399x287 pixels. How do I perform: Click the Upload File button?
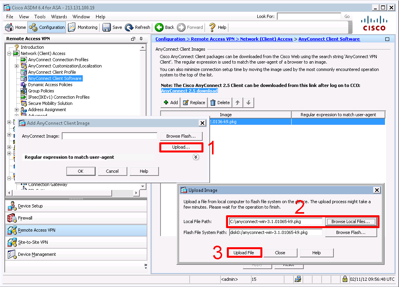click(x=244, y=253)
